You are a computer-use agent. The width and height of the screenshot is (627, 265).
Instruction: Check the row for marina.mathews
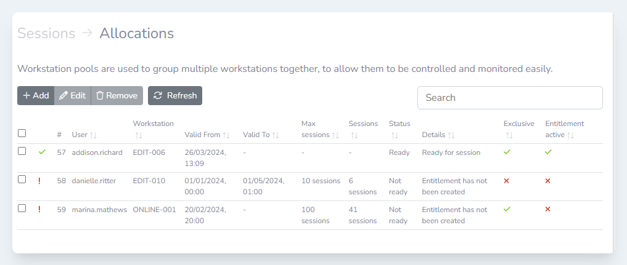click(22, 208)
